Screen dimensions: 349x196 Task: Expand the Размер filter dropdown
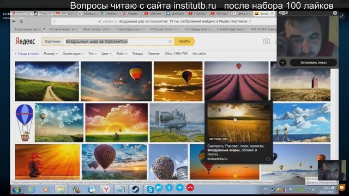click(51, 53)
